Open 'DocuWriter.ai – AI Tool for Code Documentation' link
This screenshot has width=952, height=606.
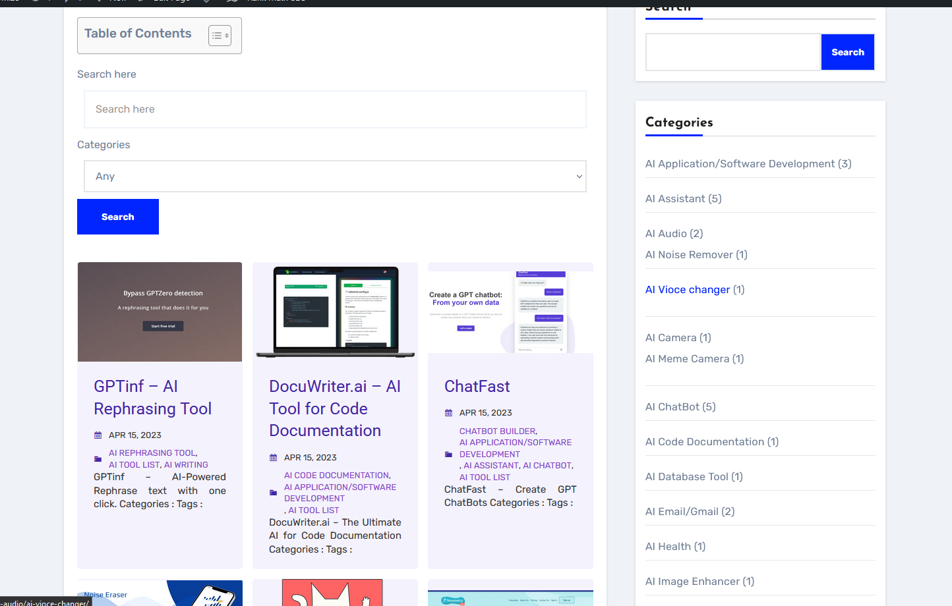335,408
